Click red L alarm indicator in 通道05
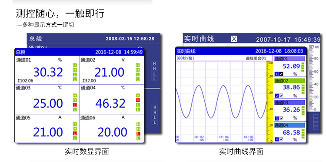 pos(75,133)
